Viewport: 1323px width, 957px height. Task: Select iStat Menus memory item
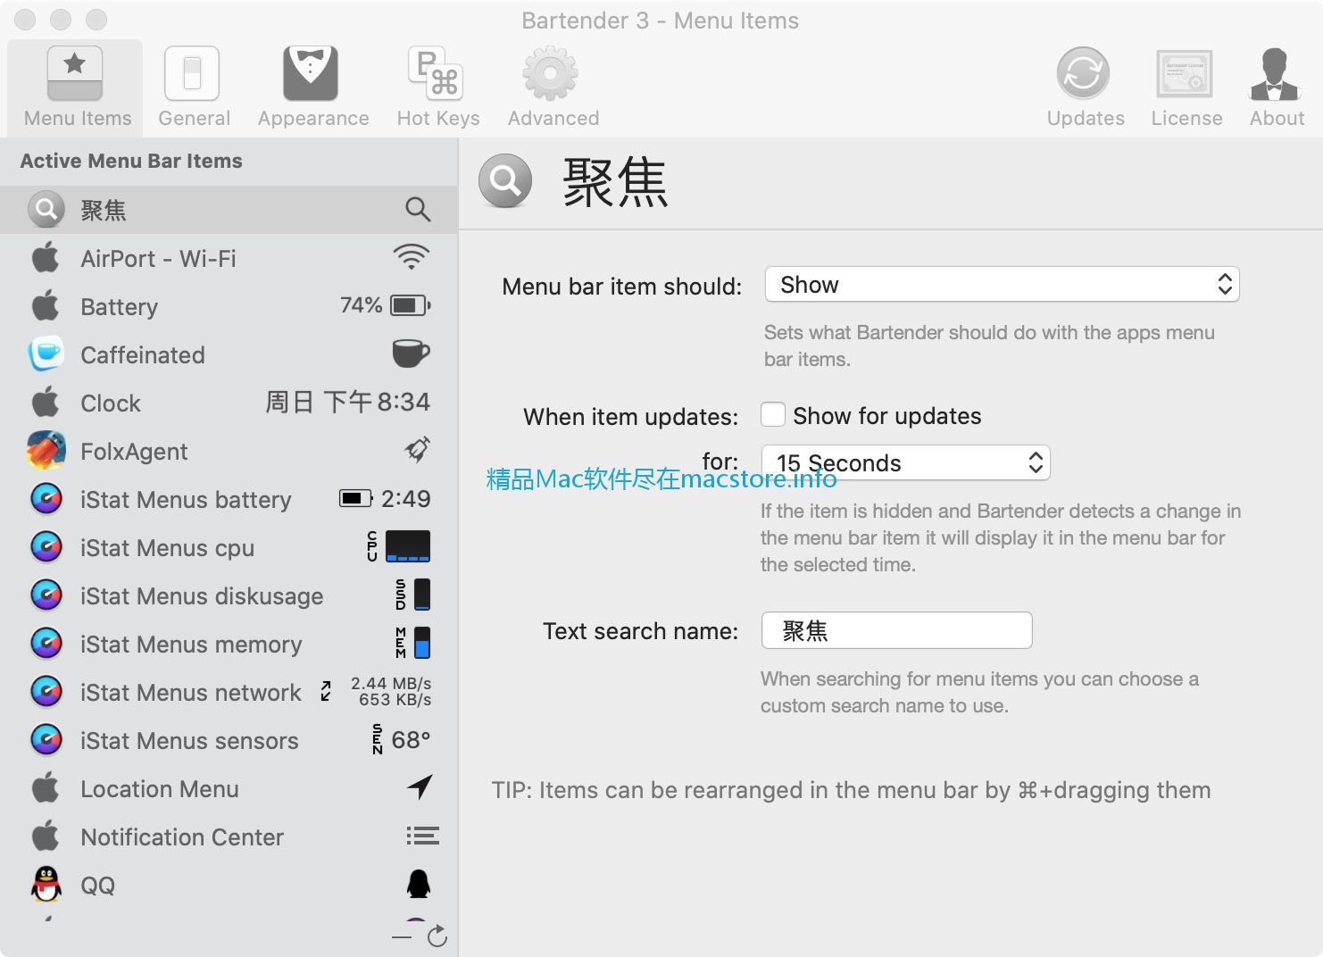[x=229, y=644]
